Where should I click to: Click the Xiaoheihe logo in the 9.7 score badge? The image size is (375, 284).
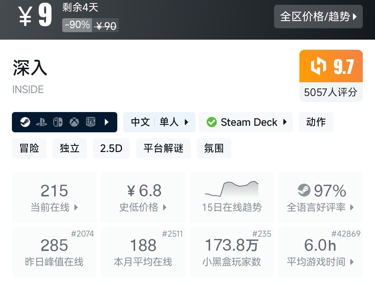(x=318, y=66)
